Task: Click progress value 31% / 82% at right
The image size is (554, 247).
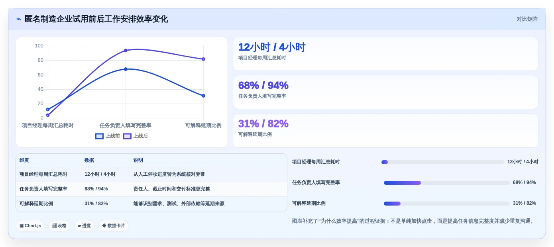Action: coord(525,204)
